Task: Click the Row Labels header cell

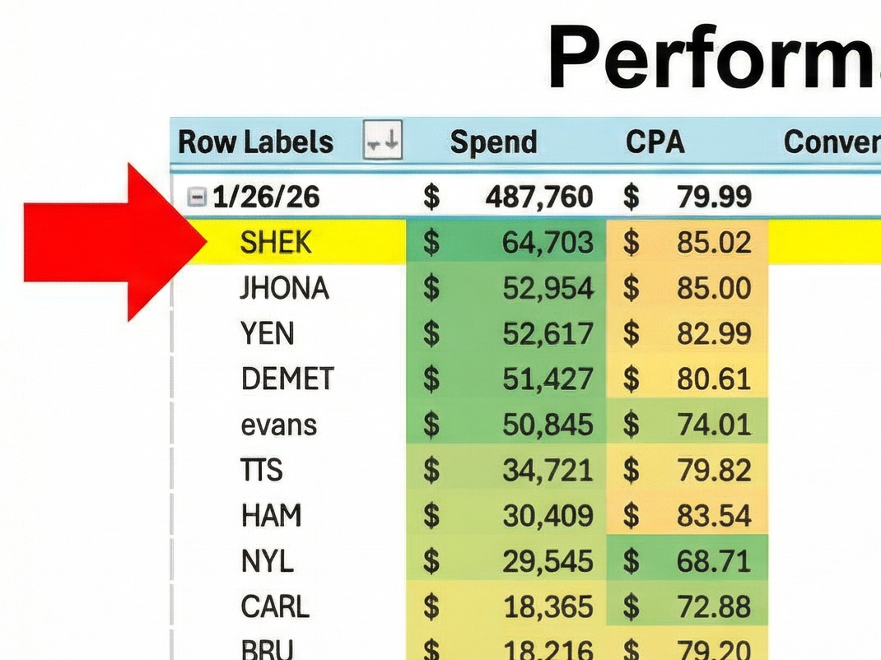Action: coord(255,142)
